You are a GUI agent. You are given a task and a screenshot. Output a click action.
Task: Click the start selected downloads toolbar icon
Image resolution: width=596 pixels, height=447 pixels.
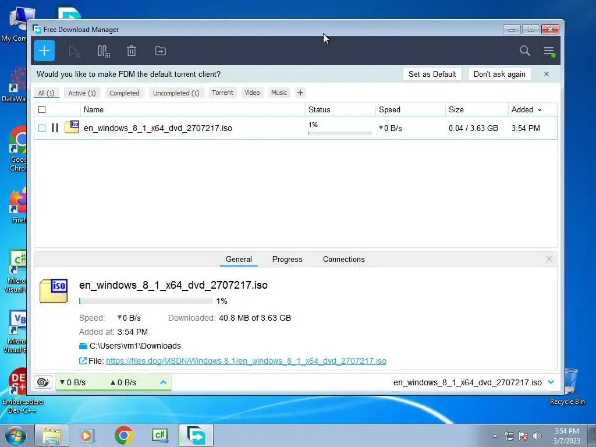point(74,51)
